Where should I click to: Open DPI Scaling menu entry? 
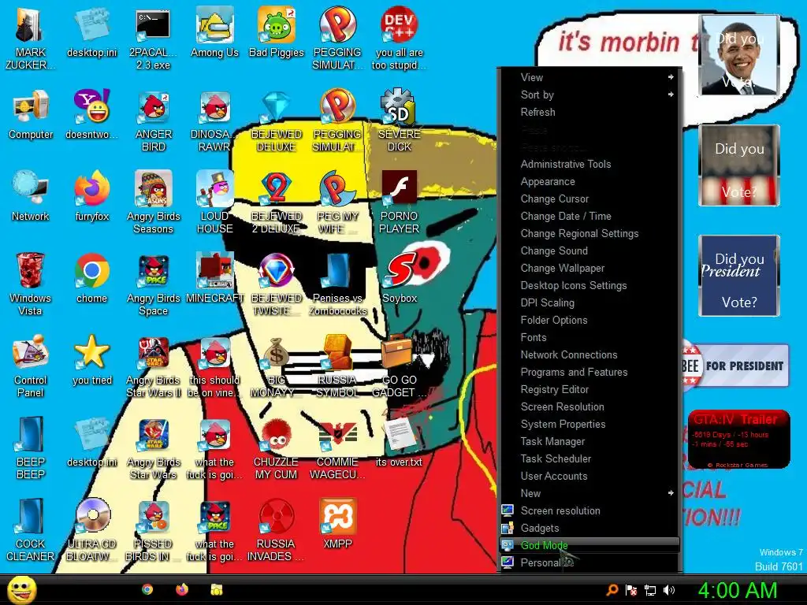coord(589,302)
